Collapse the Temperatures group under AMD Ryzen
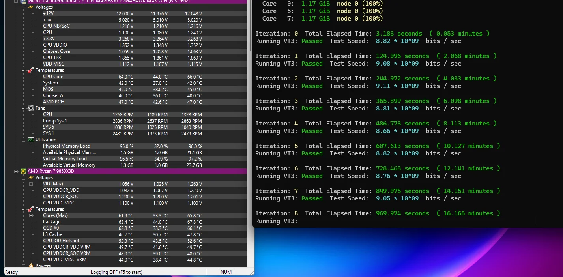The width and height of the screenshot is (563, 277). pyautogui.click(x=24, y=209)
